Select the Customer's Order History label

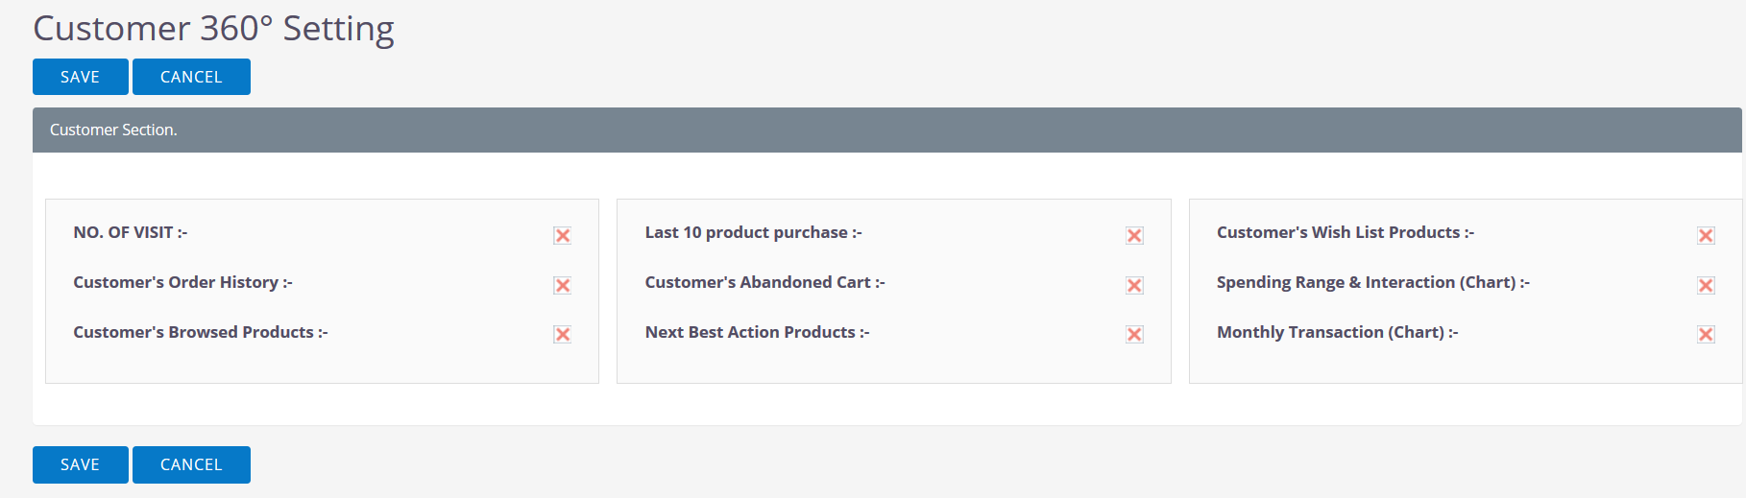182,282
